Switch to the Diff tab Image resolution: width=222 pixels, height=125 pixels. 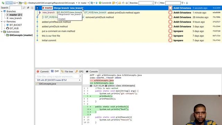point(55,71)
